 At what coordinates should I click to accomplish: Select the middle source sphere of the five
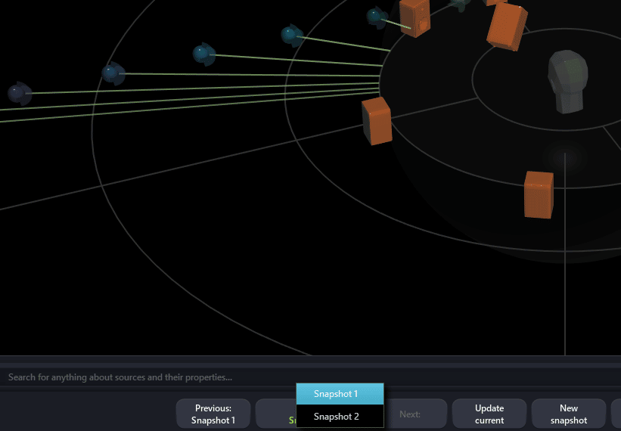[203, 54]
